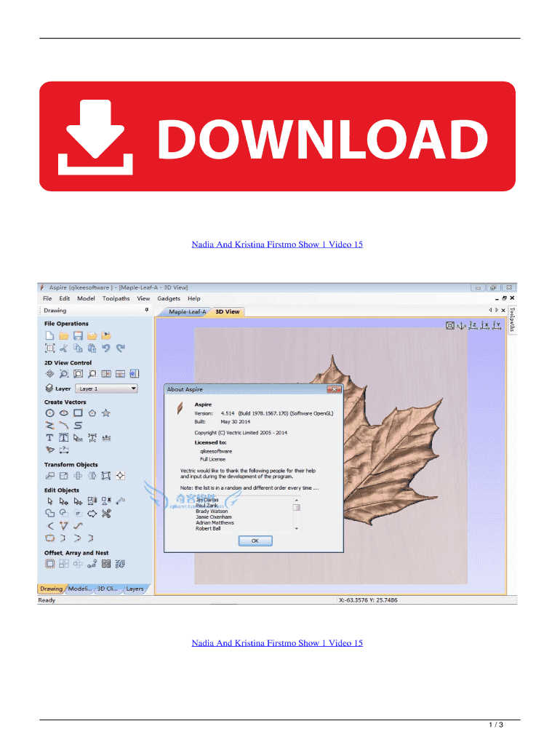The height and width of the screenshot is (745, 560).
Task: Select the Draw Star tool
Action: pos(106,413)
